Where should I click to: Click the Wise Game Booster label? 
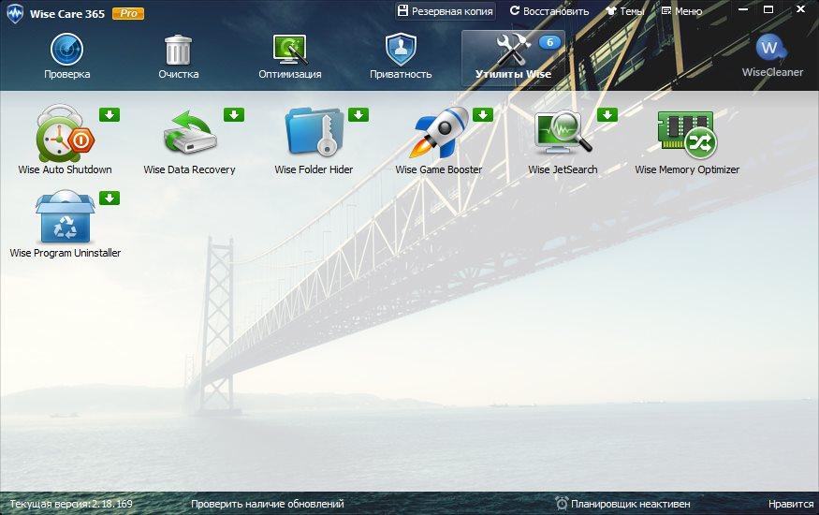pos(439,169)
